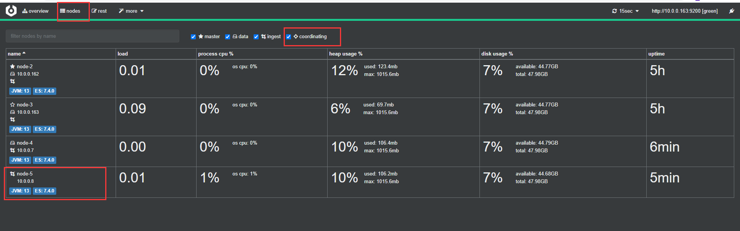Click 'used: 106.2mb' heap detail

click(x=381, y=174)
